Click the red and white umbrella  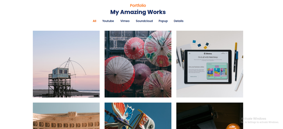pyautogui.click(x=119, y=74)
